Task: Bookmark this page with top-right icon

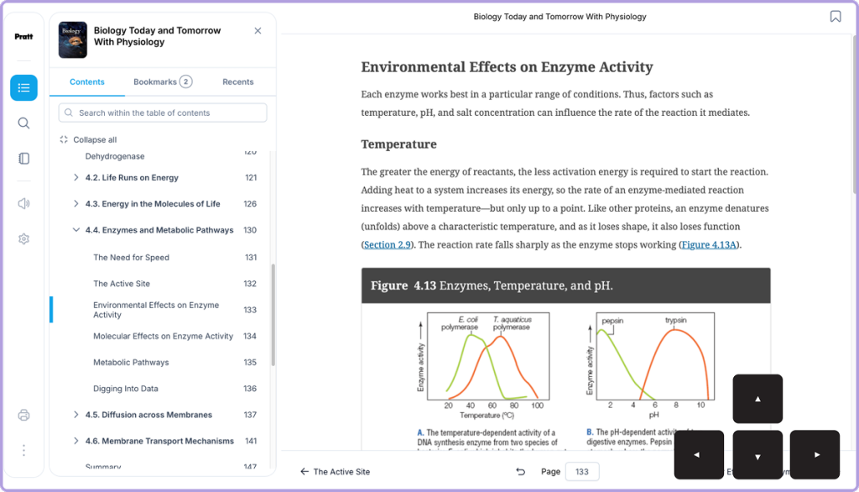Action: pyautogui.click(x=835, y=17)
